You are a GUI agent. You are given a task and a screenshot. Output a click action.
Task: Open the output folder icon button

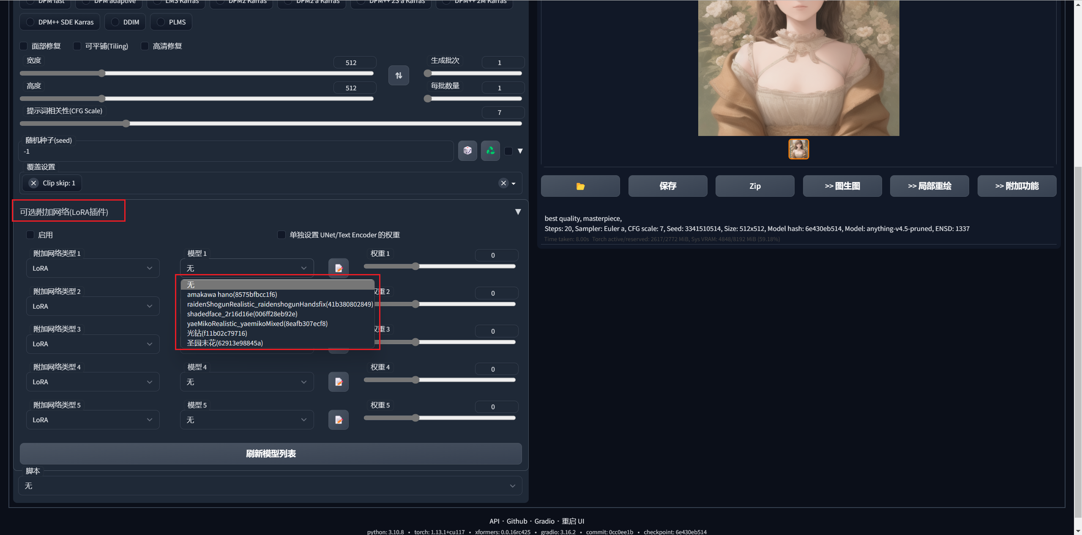(580, 186)
